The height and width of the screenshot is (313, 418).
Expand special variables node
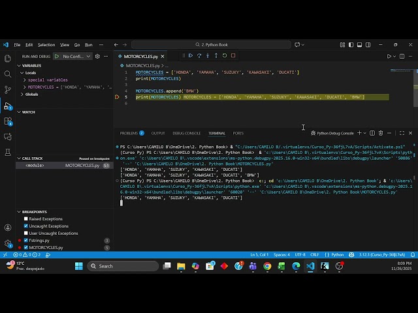coord(25,80)
